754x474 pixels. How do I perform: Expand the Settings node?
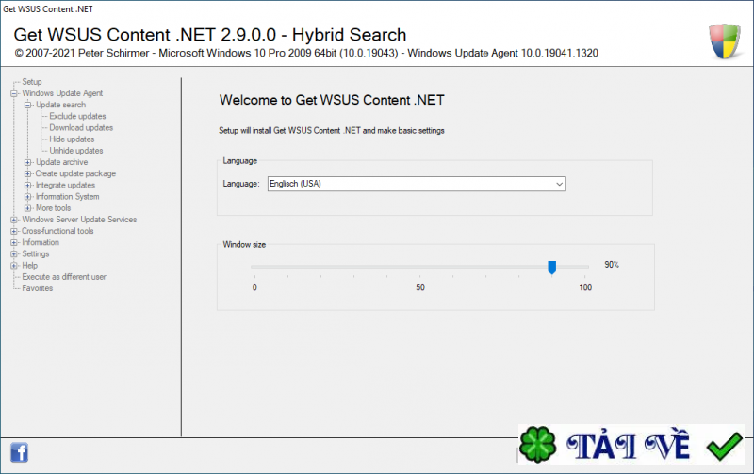click(x=14, y=254)
